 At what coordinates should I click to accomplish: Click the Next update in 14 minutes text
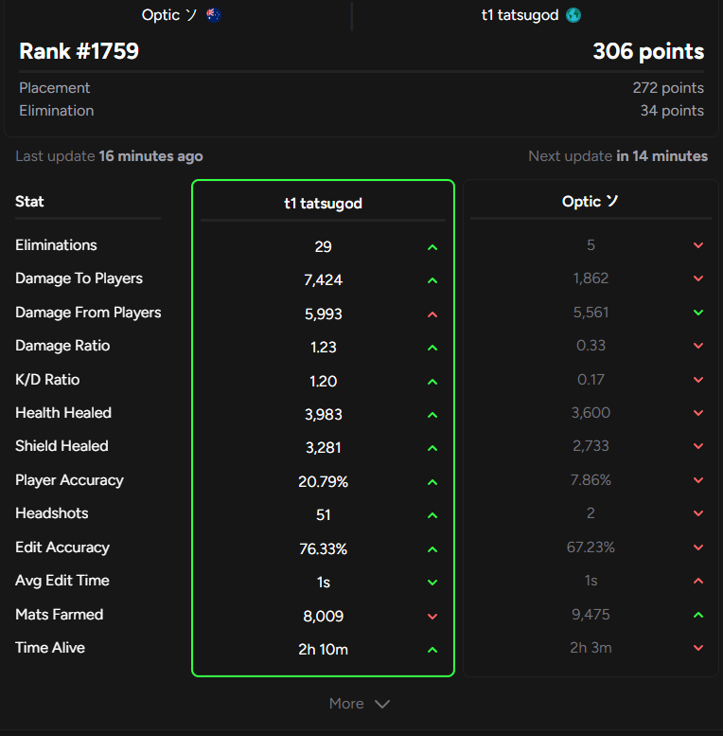(618, 156)
